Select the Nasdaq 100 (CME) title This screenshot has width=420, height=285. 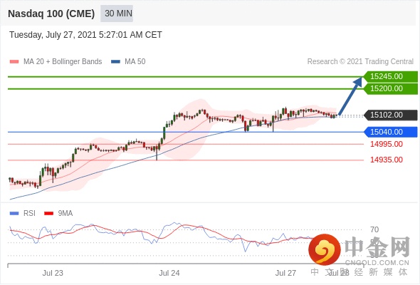pos(51,14)
